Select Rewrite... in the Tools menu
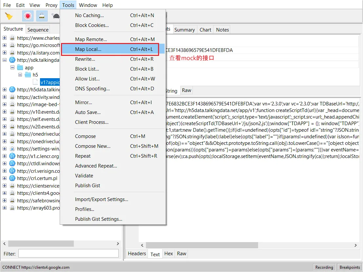363x272 pixels. (113, 59)
